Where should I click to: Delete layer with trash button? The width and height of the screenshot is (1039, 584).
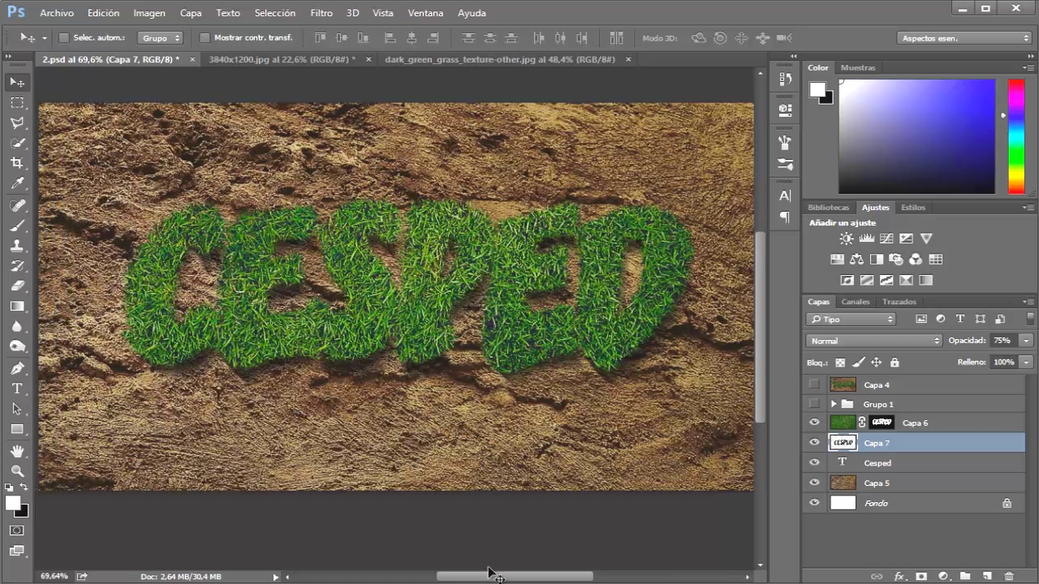1009,576
